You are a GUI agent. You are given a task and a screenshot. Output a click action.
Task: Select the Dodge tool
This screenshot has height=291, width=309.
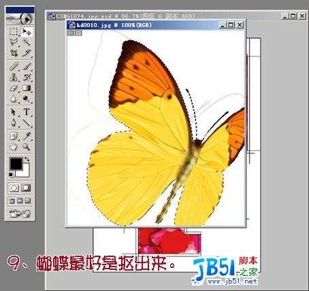[x=27, y=99]
